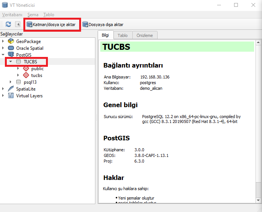Select the TUCBS connection tree item
Viewport: 262px width, 212px height.
(30, 62)
